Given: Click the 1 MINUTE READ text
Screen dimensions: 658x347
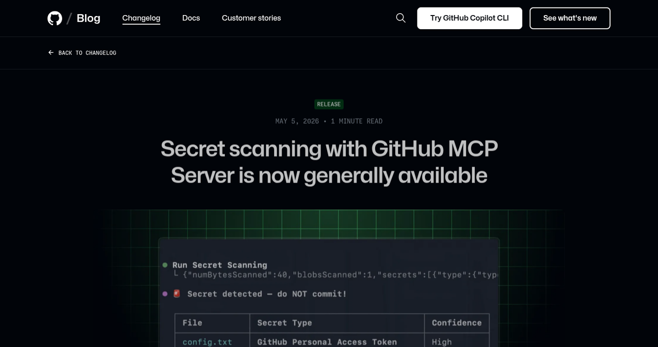Looking at the screenshot, I should coord(357,121).
